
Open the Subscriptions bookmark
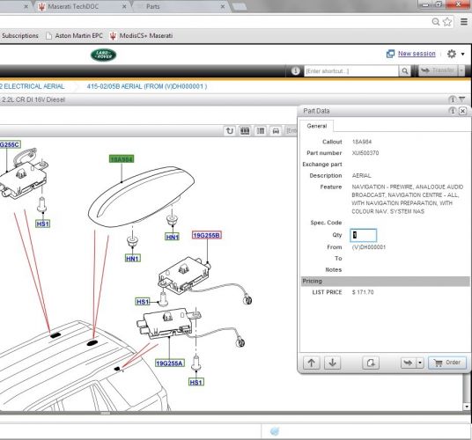click(20, 35)
